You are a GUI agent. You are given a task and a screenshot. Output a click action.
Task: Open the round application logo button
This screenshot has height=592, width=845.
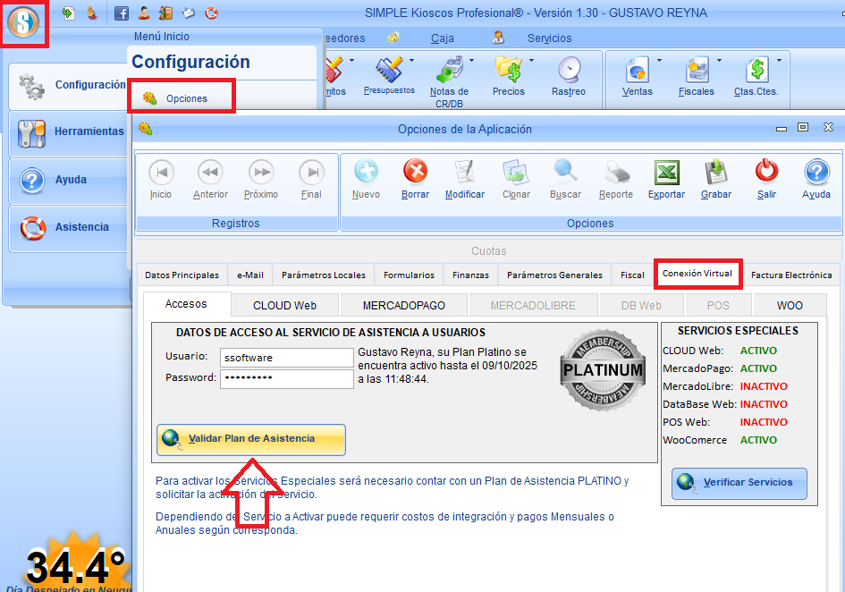click(24, 23)
